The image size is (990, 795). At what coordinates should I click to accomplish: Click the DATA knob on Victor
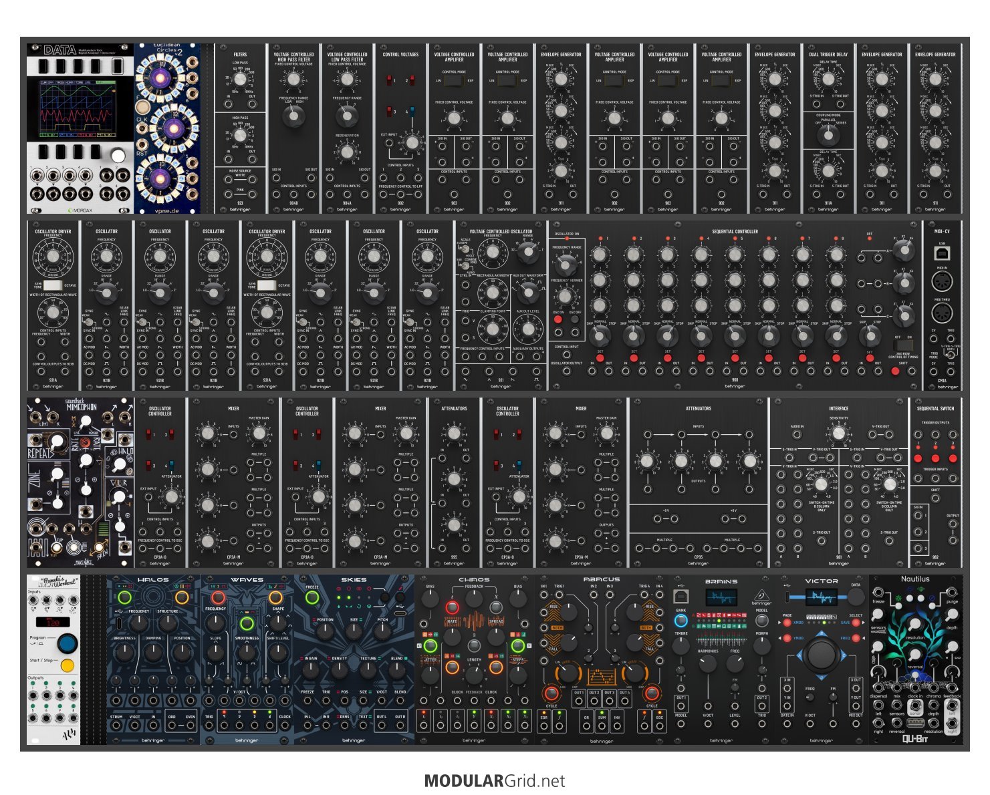pyautogui.click(x=856, y=597)
